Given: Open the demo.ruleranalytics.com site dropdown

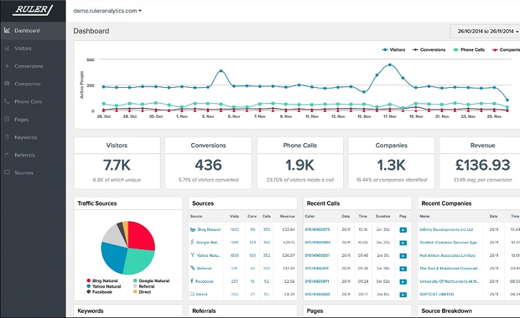Looking at the screenshot, I should coord(107,10).
